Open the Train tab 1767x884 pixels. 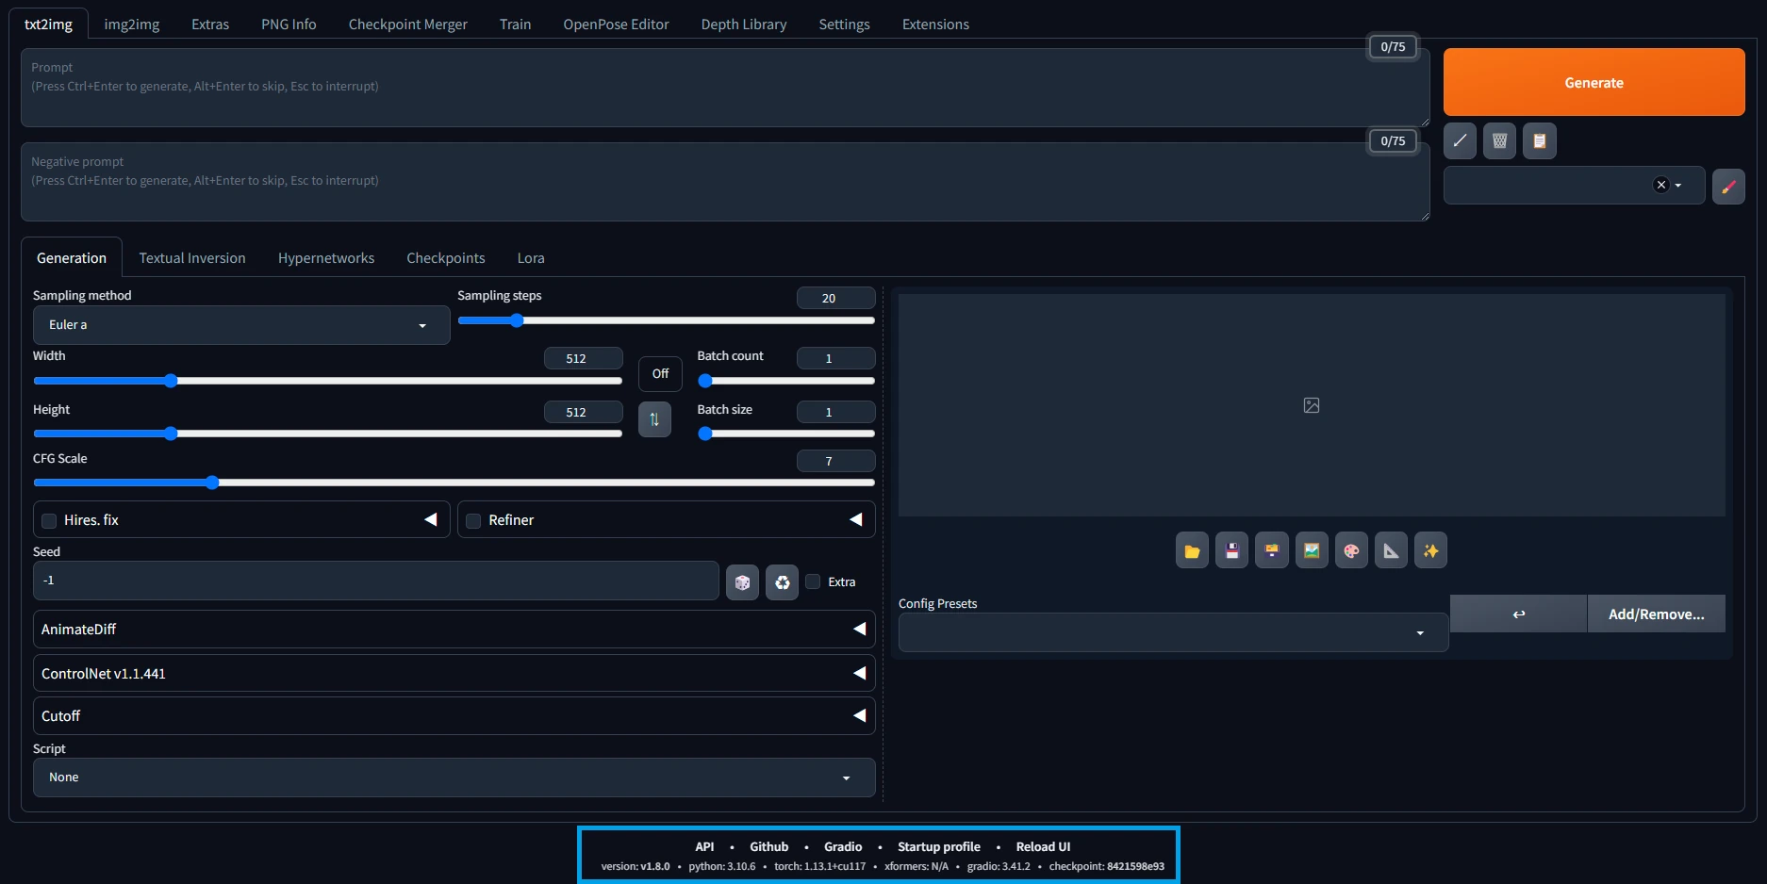tap(515, 25)
